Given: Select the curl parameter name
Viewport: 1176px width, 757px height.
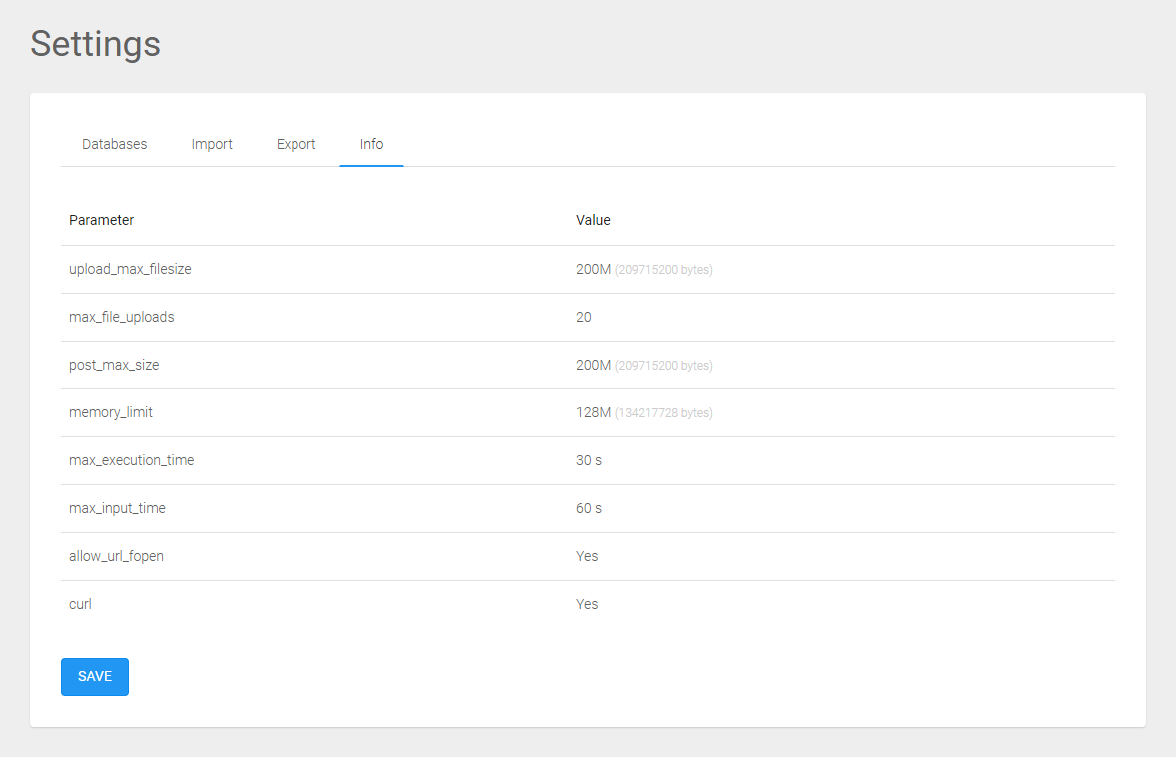Looking at the screenshot, I should [80, 604].
